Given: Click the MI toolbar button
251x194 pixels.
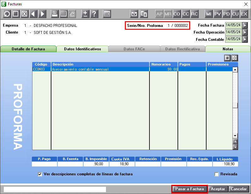Looking at the screenshot, I should (x=208, y=14).
